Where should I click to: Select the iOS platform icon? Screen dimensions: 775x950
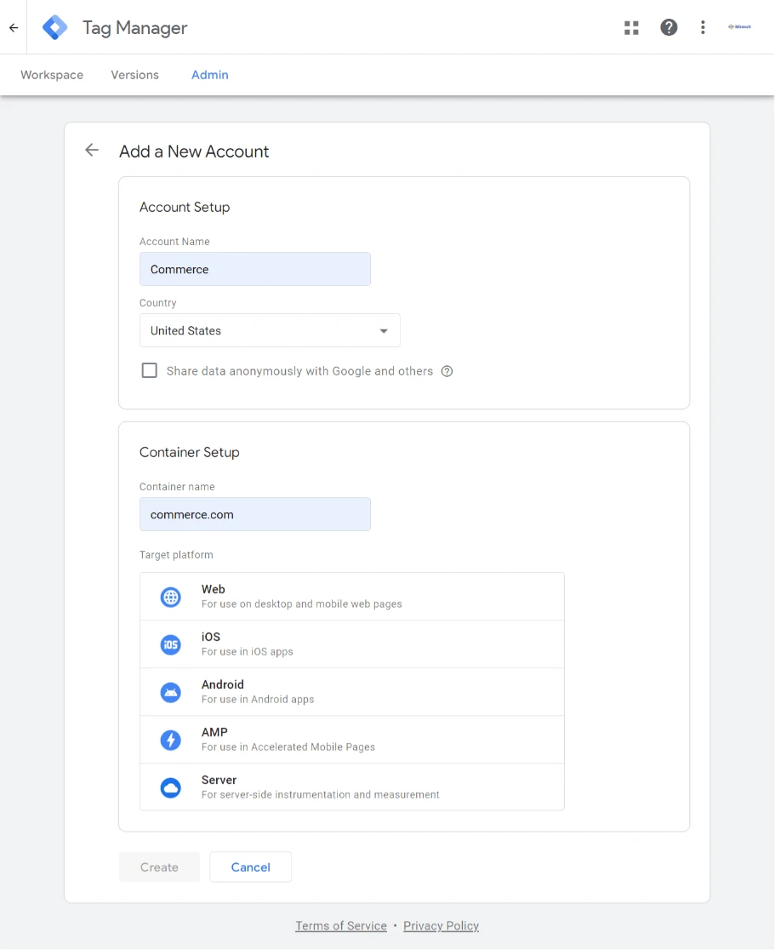coord(171,644)
